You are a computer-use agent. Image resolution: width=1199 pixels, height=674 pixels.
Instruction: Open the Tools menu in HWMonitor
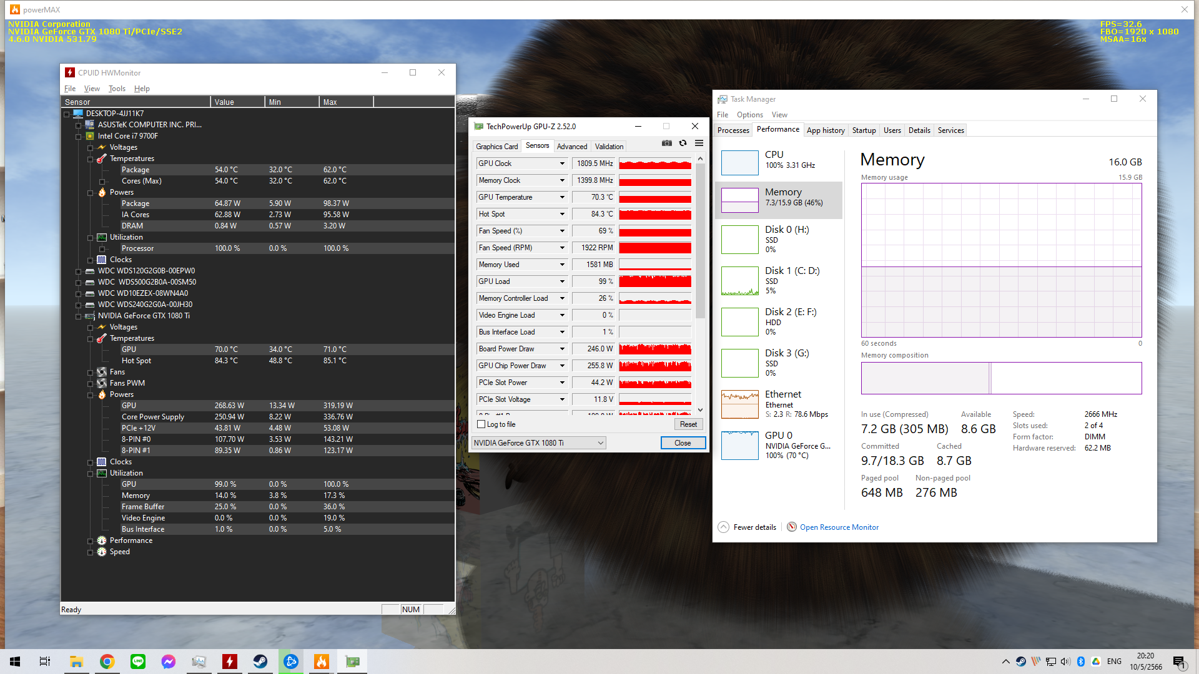(x=117, y=89)
